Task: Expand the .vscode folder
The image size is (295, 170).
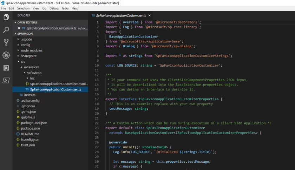Action: pyautogui.click(x=26, y=39)
